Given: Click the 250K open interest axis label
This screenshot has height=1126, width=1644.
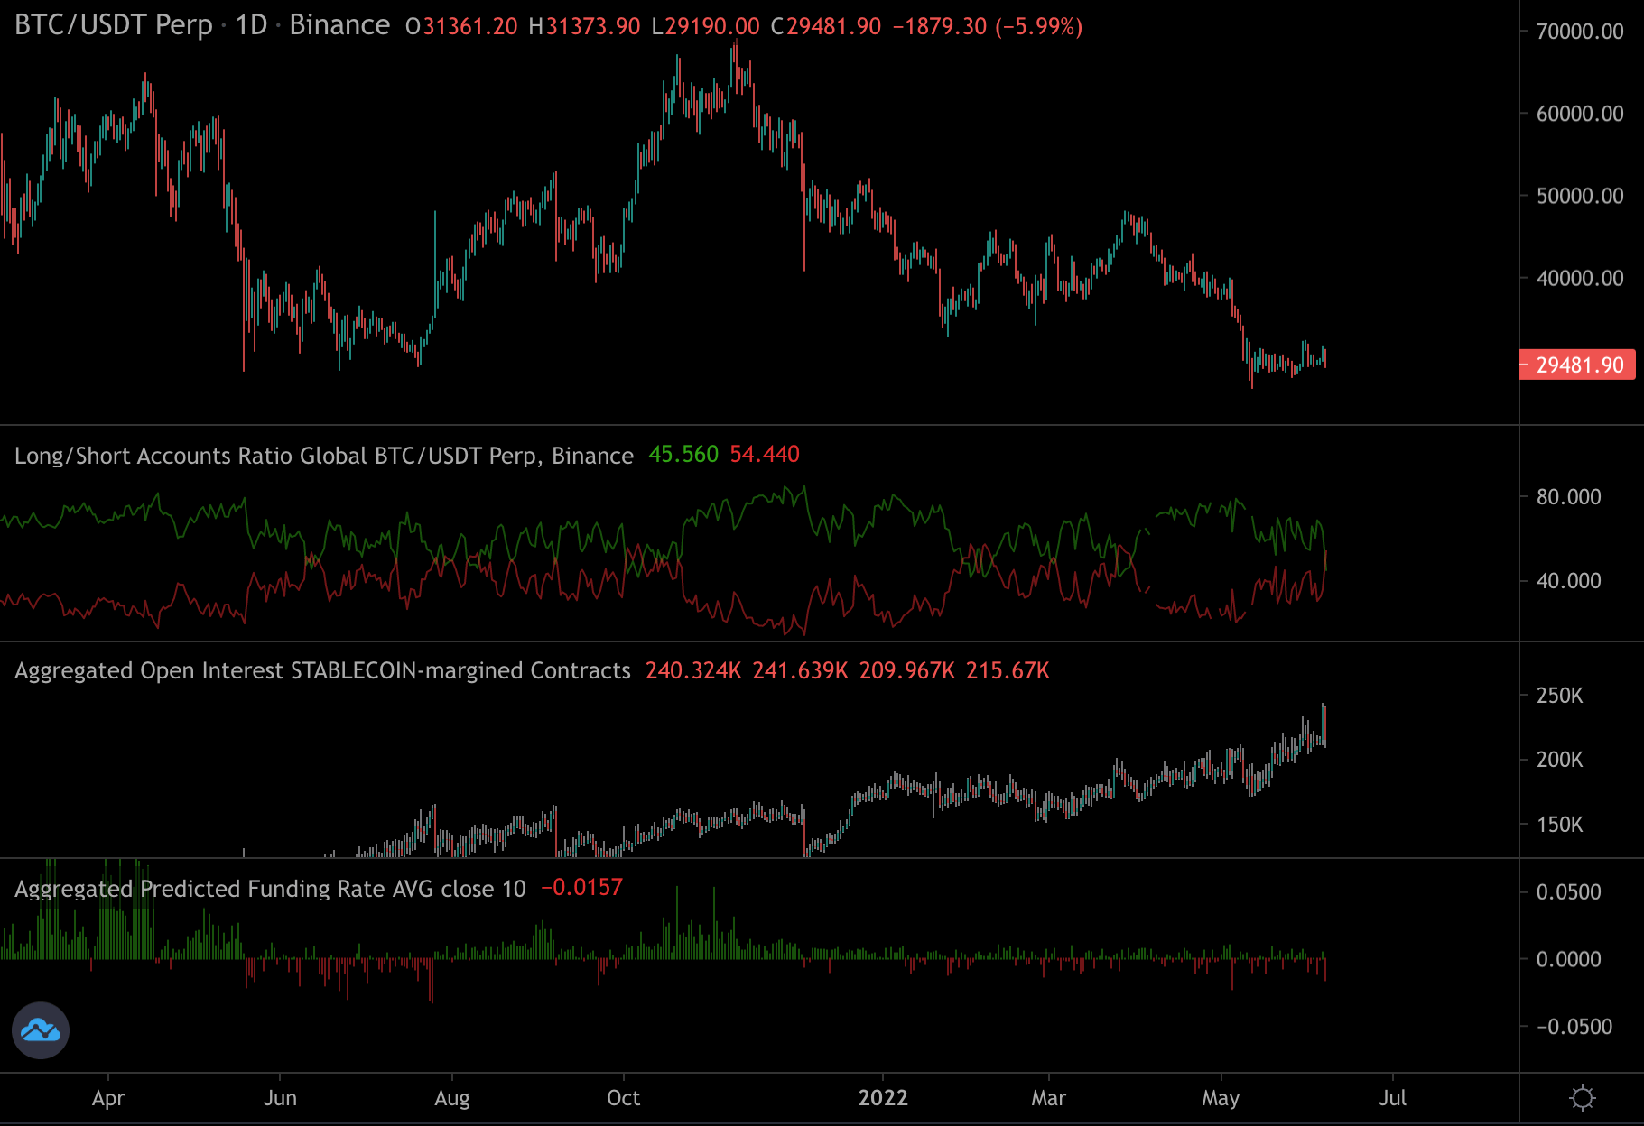Looking at the screenshot, I should click(1559, 696).
